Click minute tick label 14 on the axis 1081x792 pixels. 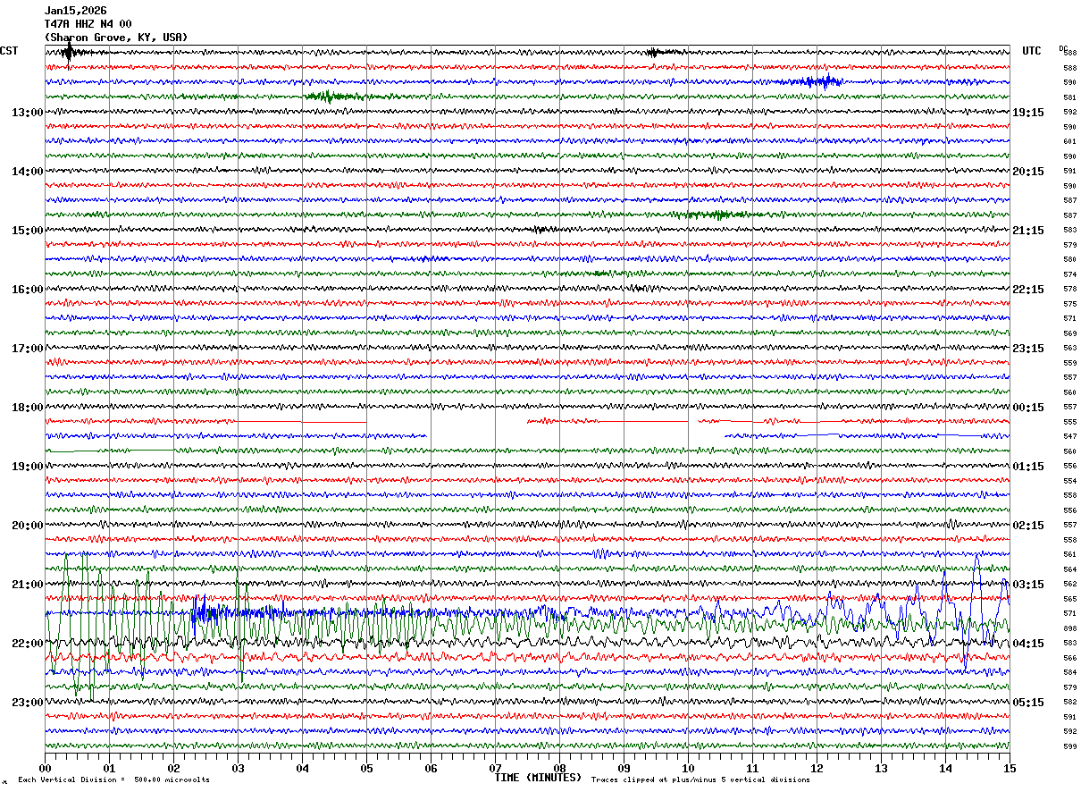point(945,768)
